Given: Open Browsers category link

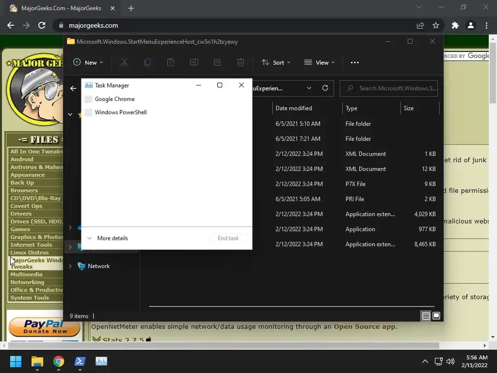Looking at the screenshot, I should [24, 190].
